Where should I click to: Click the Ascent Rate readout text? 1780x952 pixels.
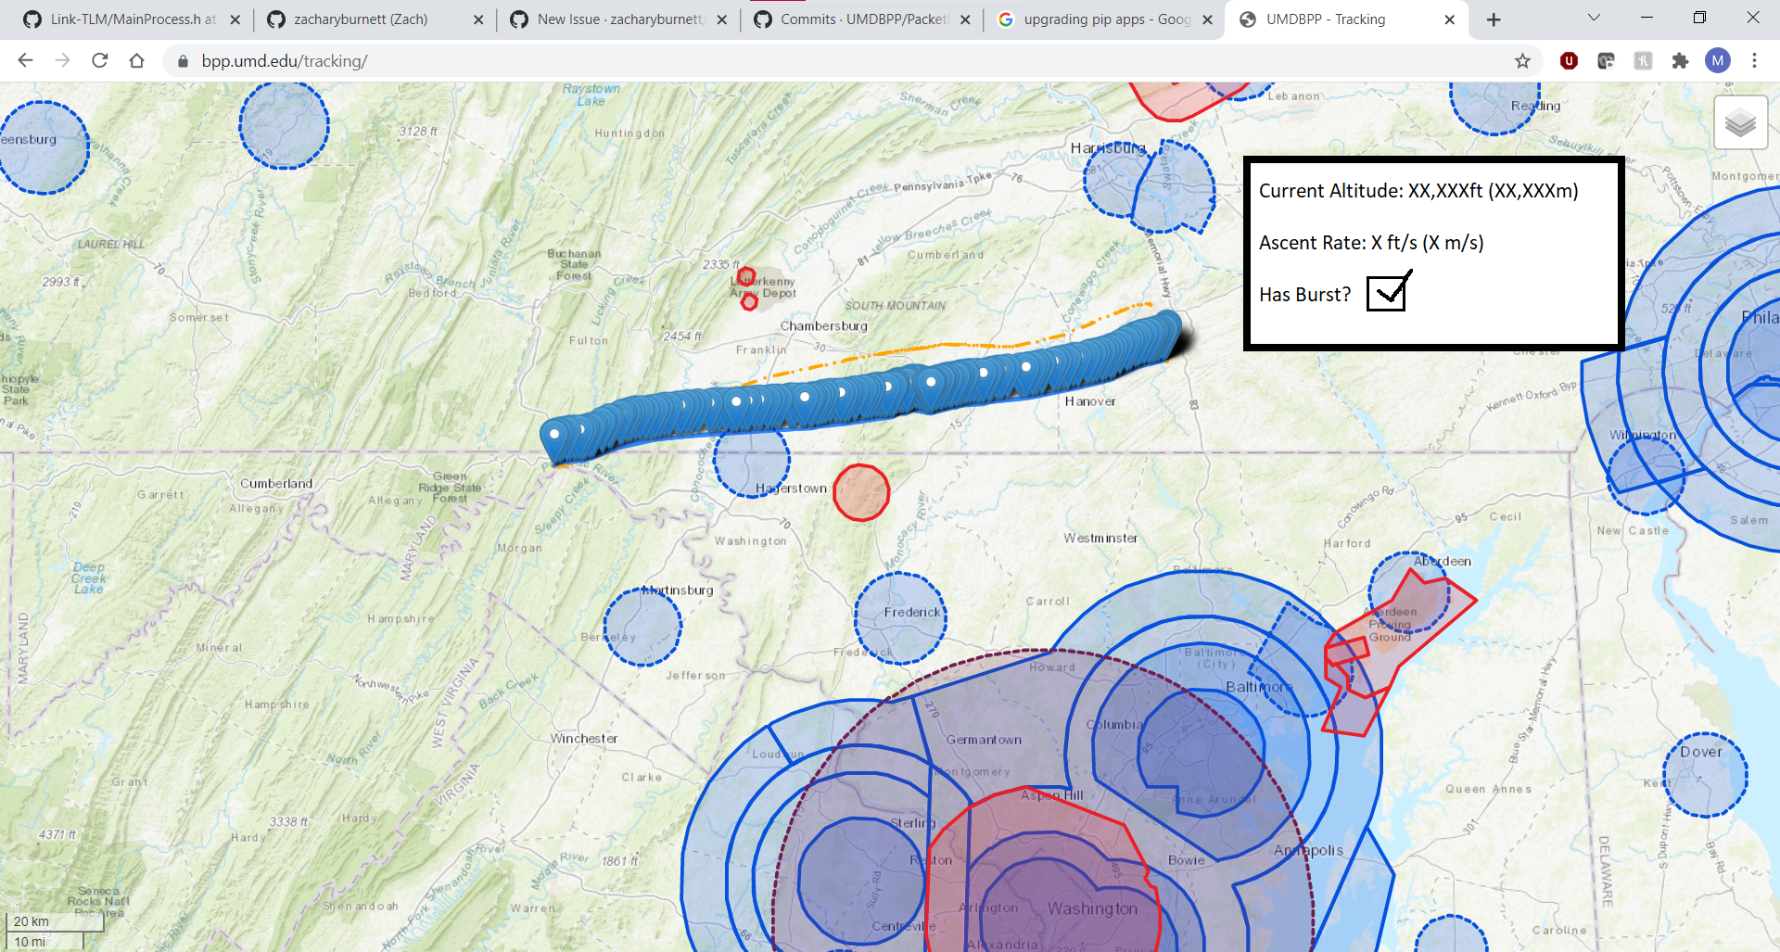(1371, 243)
